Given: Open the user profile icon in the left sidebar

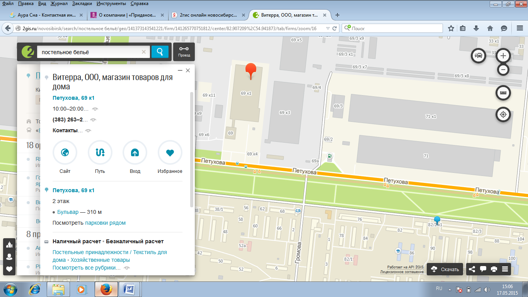Looking at the screenshot, I should (x=9, y=257).
